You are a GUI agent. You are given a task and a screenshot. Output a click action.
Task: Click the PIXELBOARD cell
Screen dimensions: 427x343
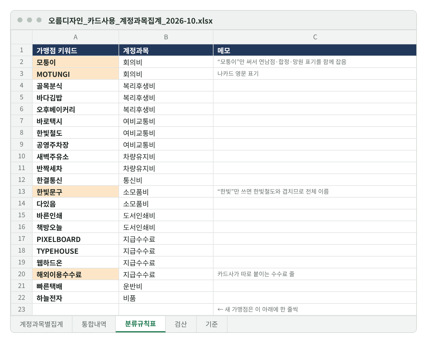[x=76, y=239]
